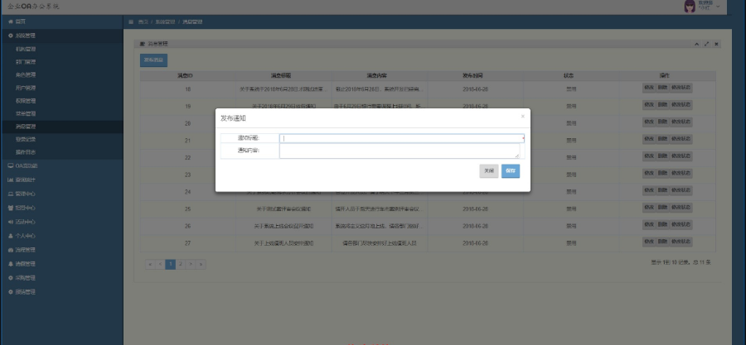Screen dimensions: 746x345
Task: Click 修改 button in row 26
Action: click(x=648, y=224)
